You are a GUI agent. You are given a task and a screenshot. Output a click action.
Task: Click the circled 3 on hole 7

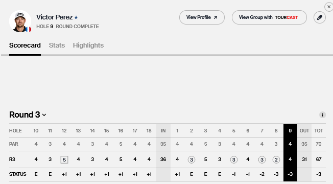262,159
